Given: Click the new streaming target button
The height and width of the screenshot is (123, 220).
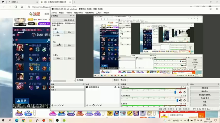Looking at the screenshot, I should (63, 20).
